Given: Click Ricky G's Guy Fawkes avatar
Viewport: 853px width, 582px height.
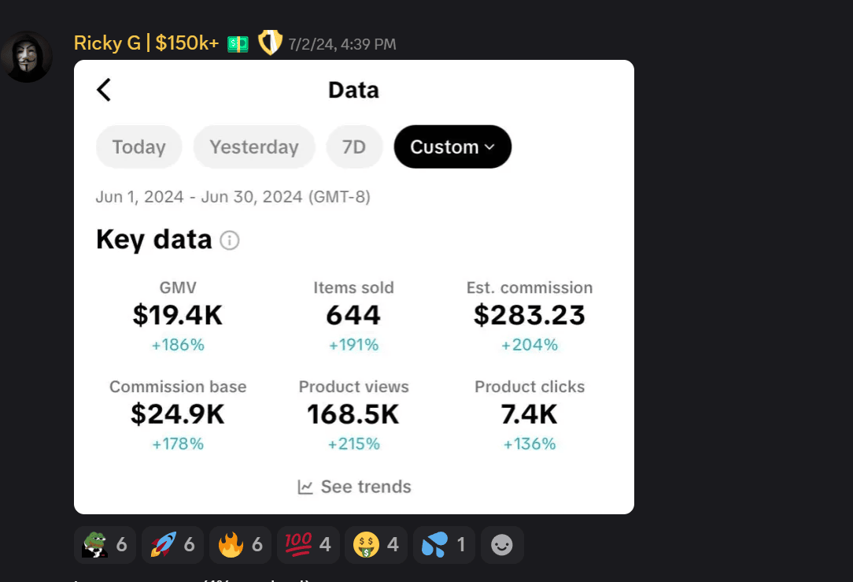Looking at the screenshot, I should tap(27, 57).
